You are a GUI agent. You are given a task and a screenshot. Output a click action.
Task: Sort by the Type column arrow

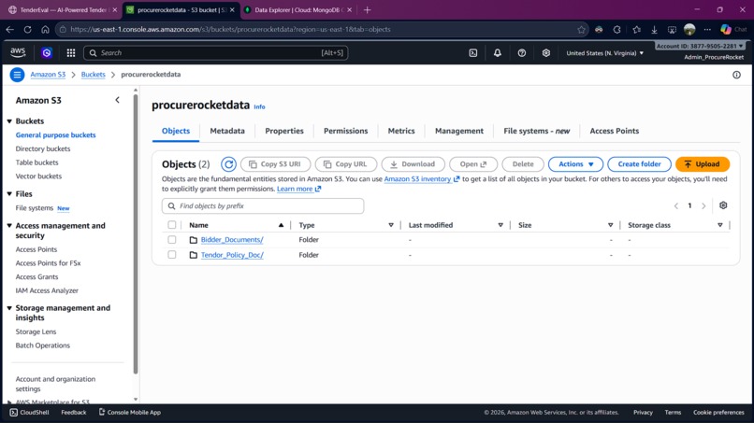(x=391, y=225)
